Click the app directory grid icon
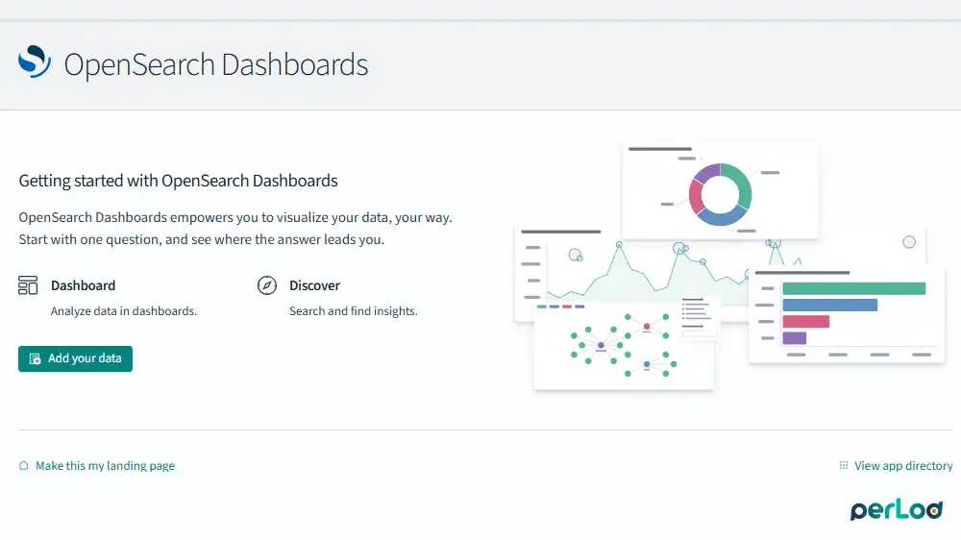The width and height of the screenshot is (961, 540). (x=844, y=466)
